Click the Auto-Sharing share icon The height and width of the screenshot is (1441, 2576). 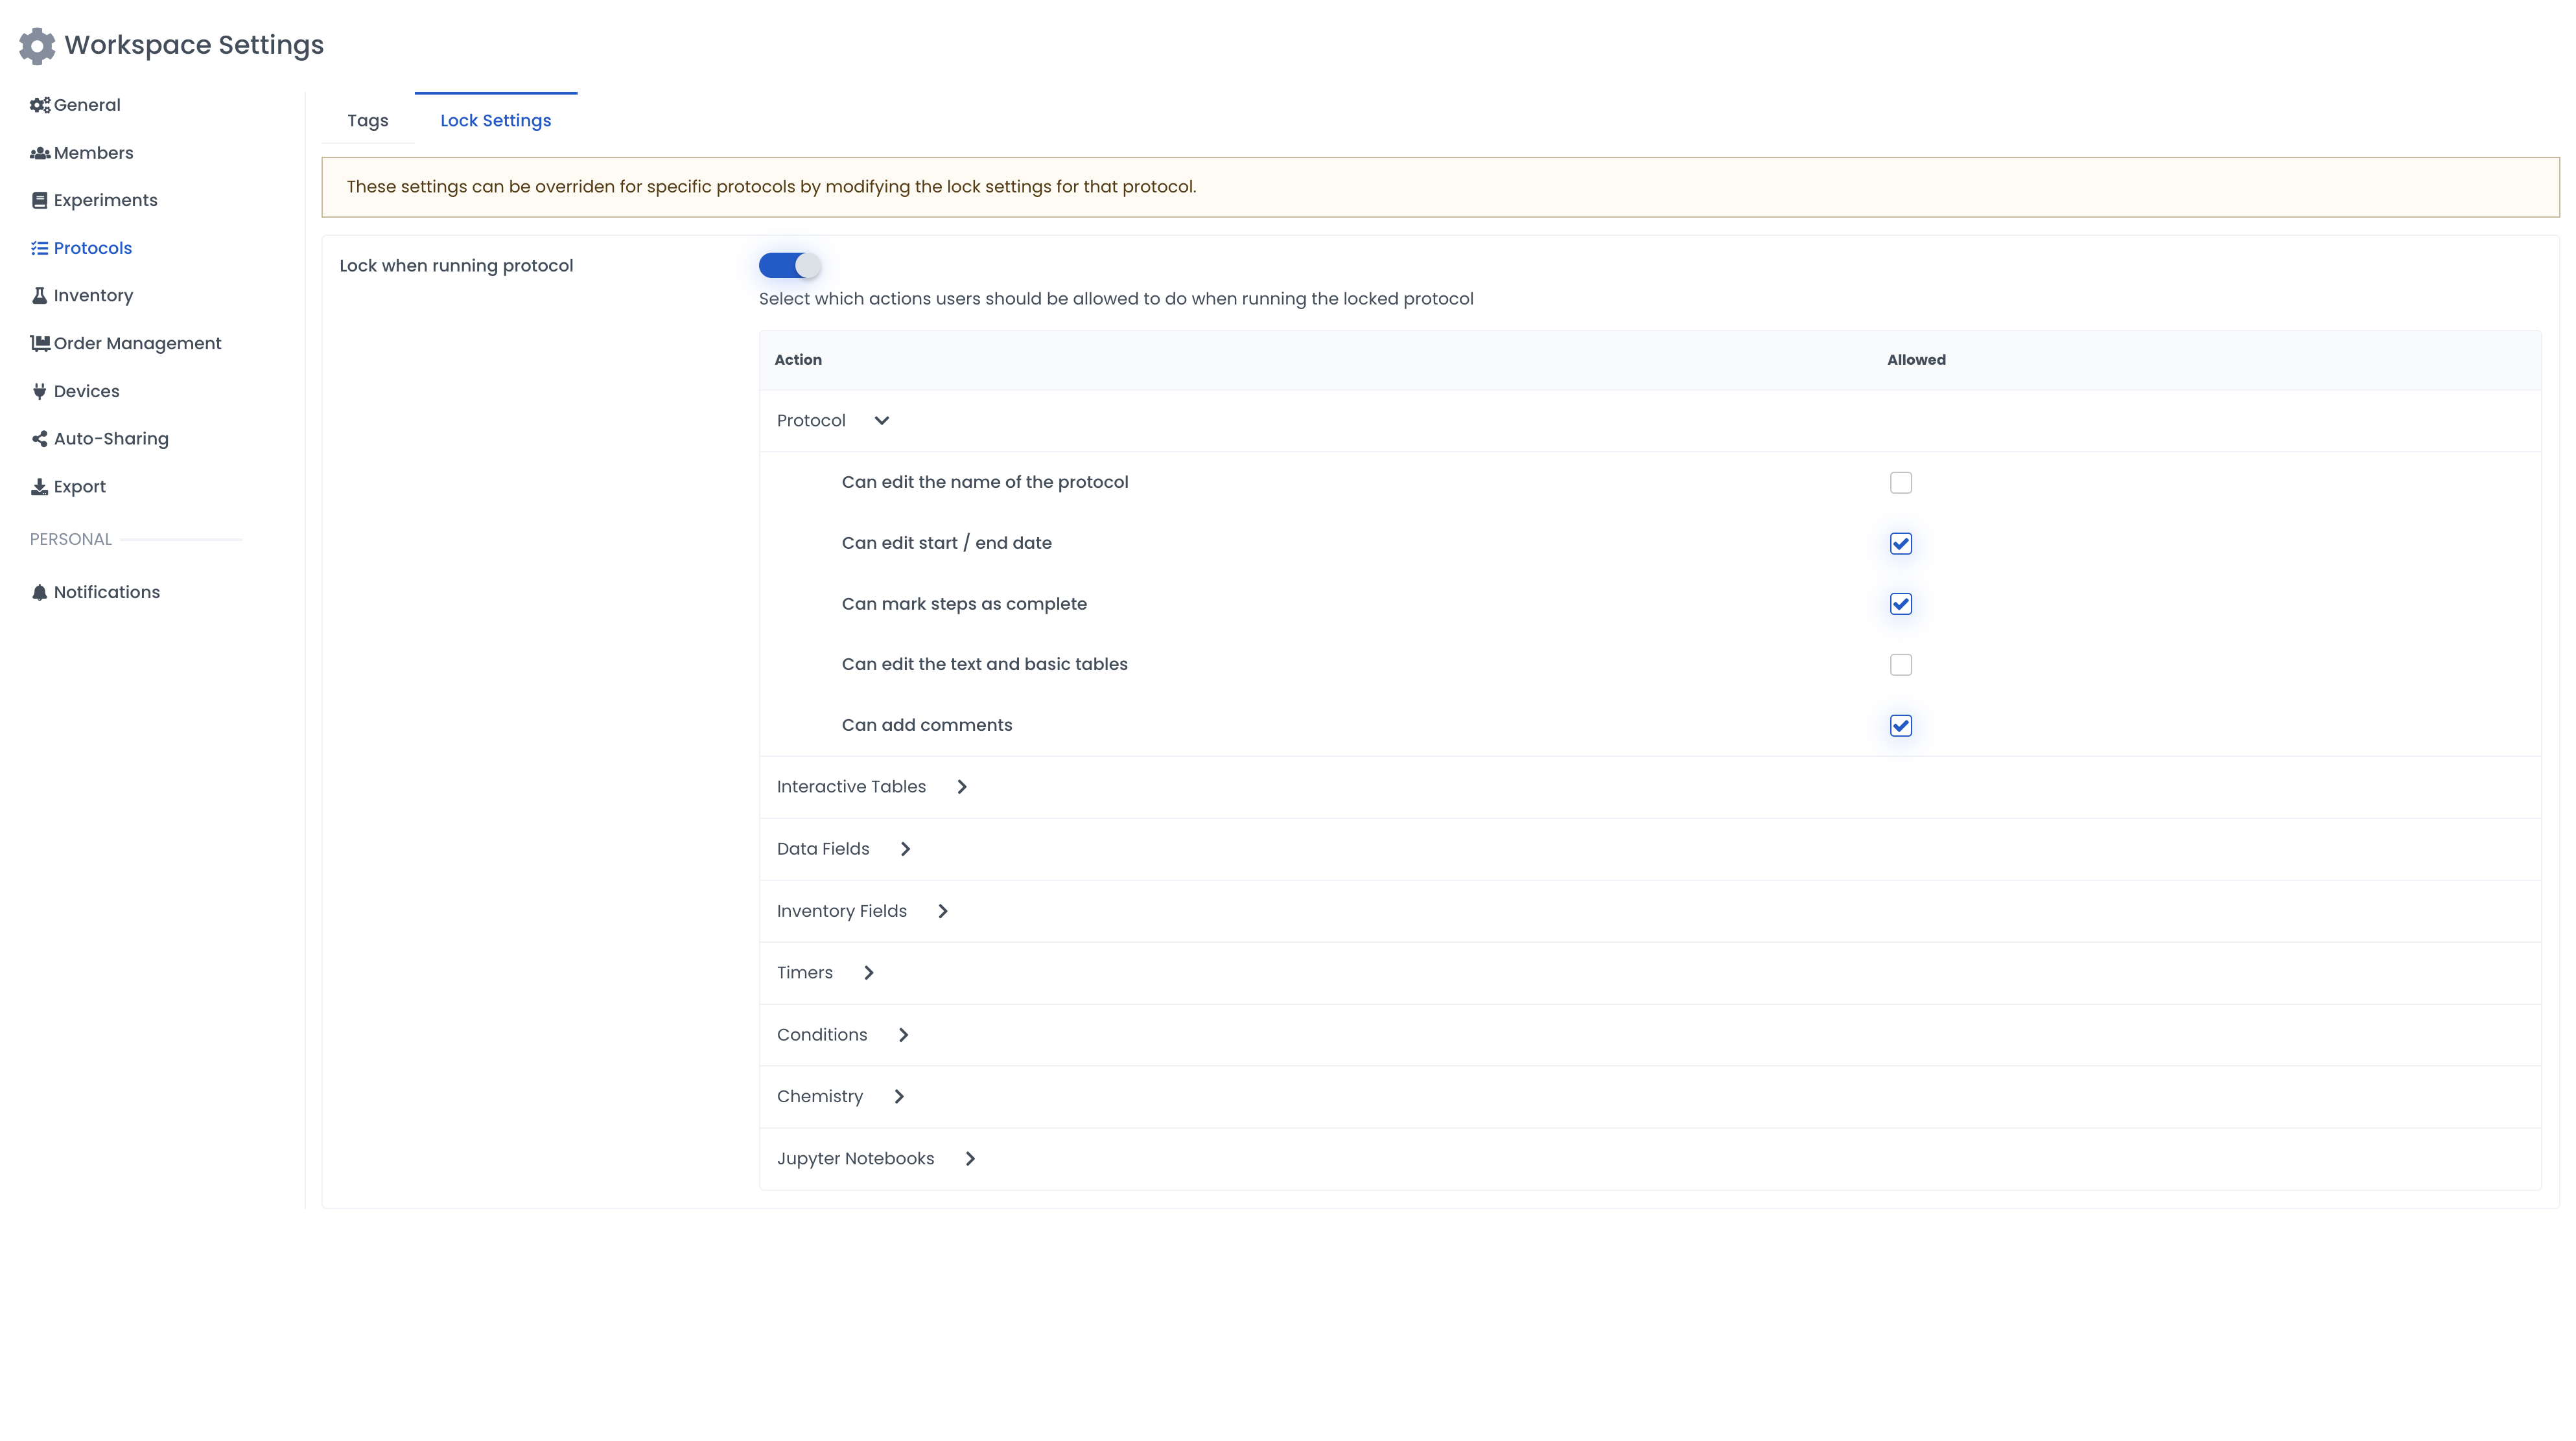point(39,439)
